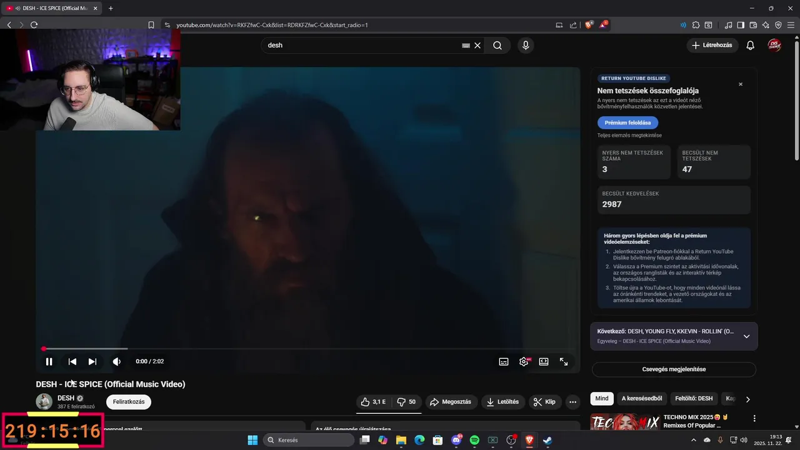The height and width of the screenshot is (450, 800).
Task: Go back in browser history
Action: tap(9, 25)
